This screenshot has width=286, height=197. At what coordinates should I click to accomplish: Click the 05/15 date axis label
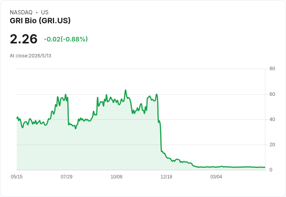tap(17, 177)
